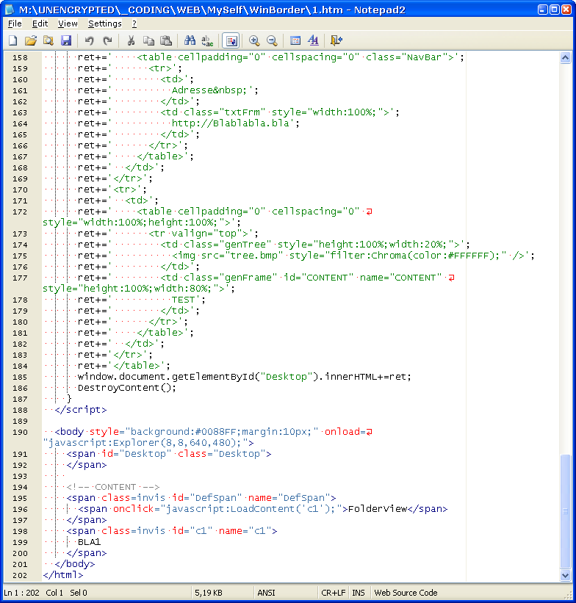Click 'DestroyContent();' on line 186
Screen dimensions: 576x603
(127, 388)
